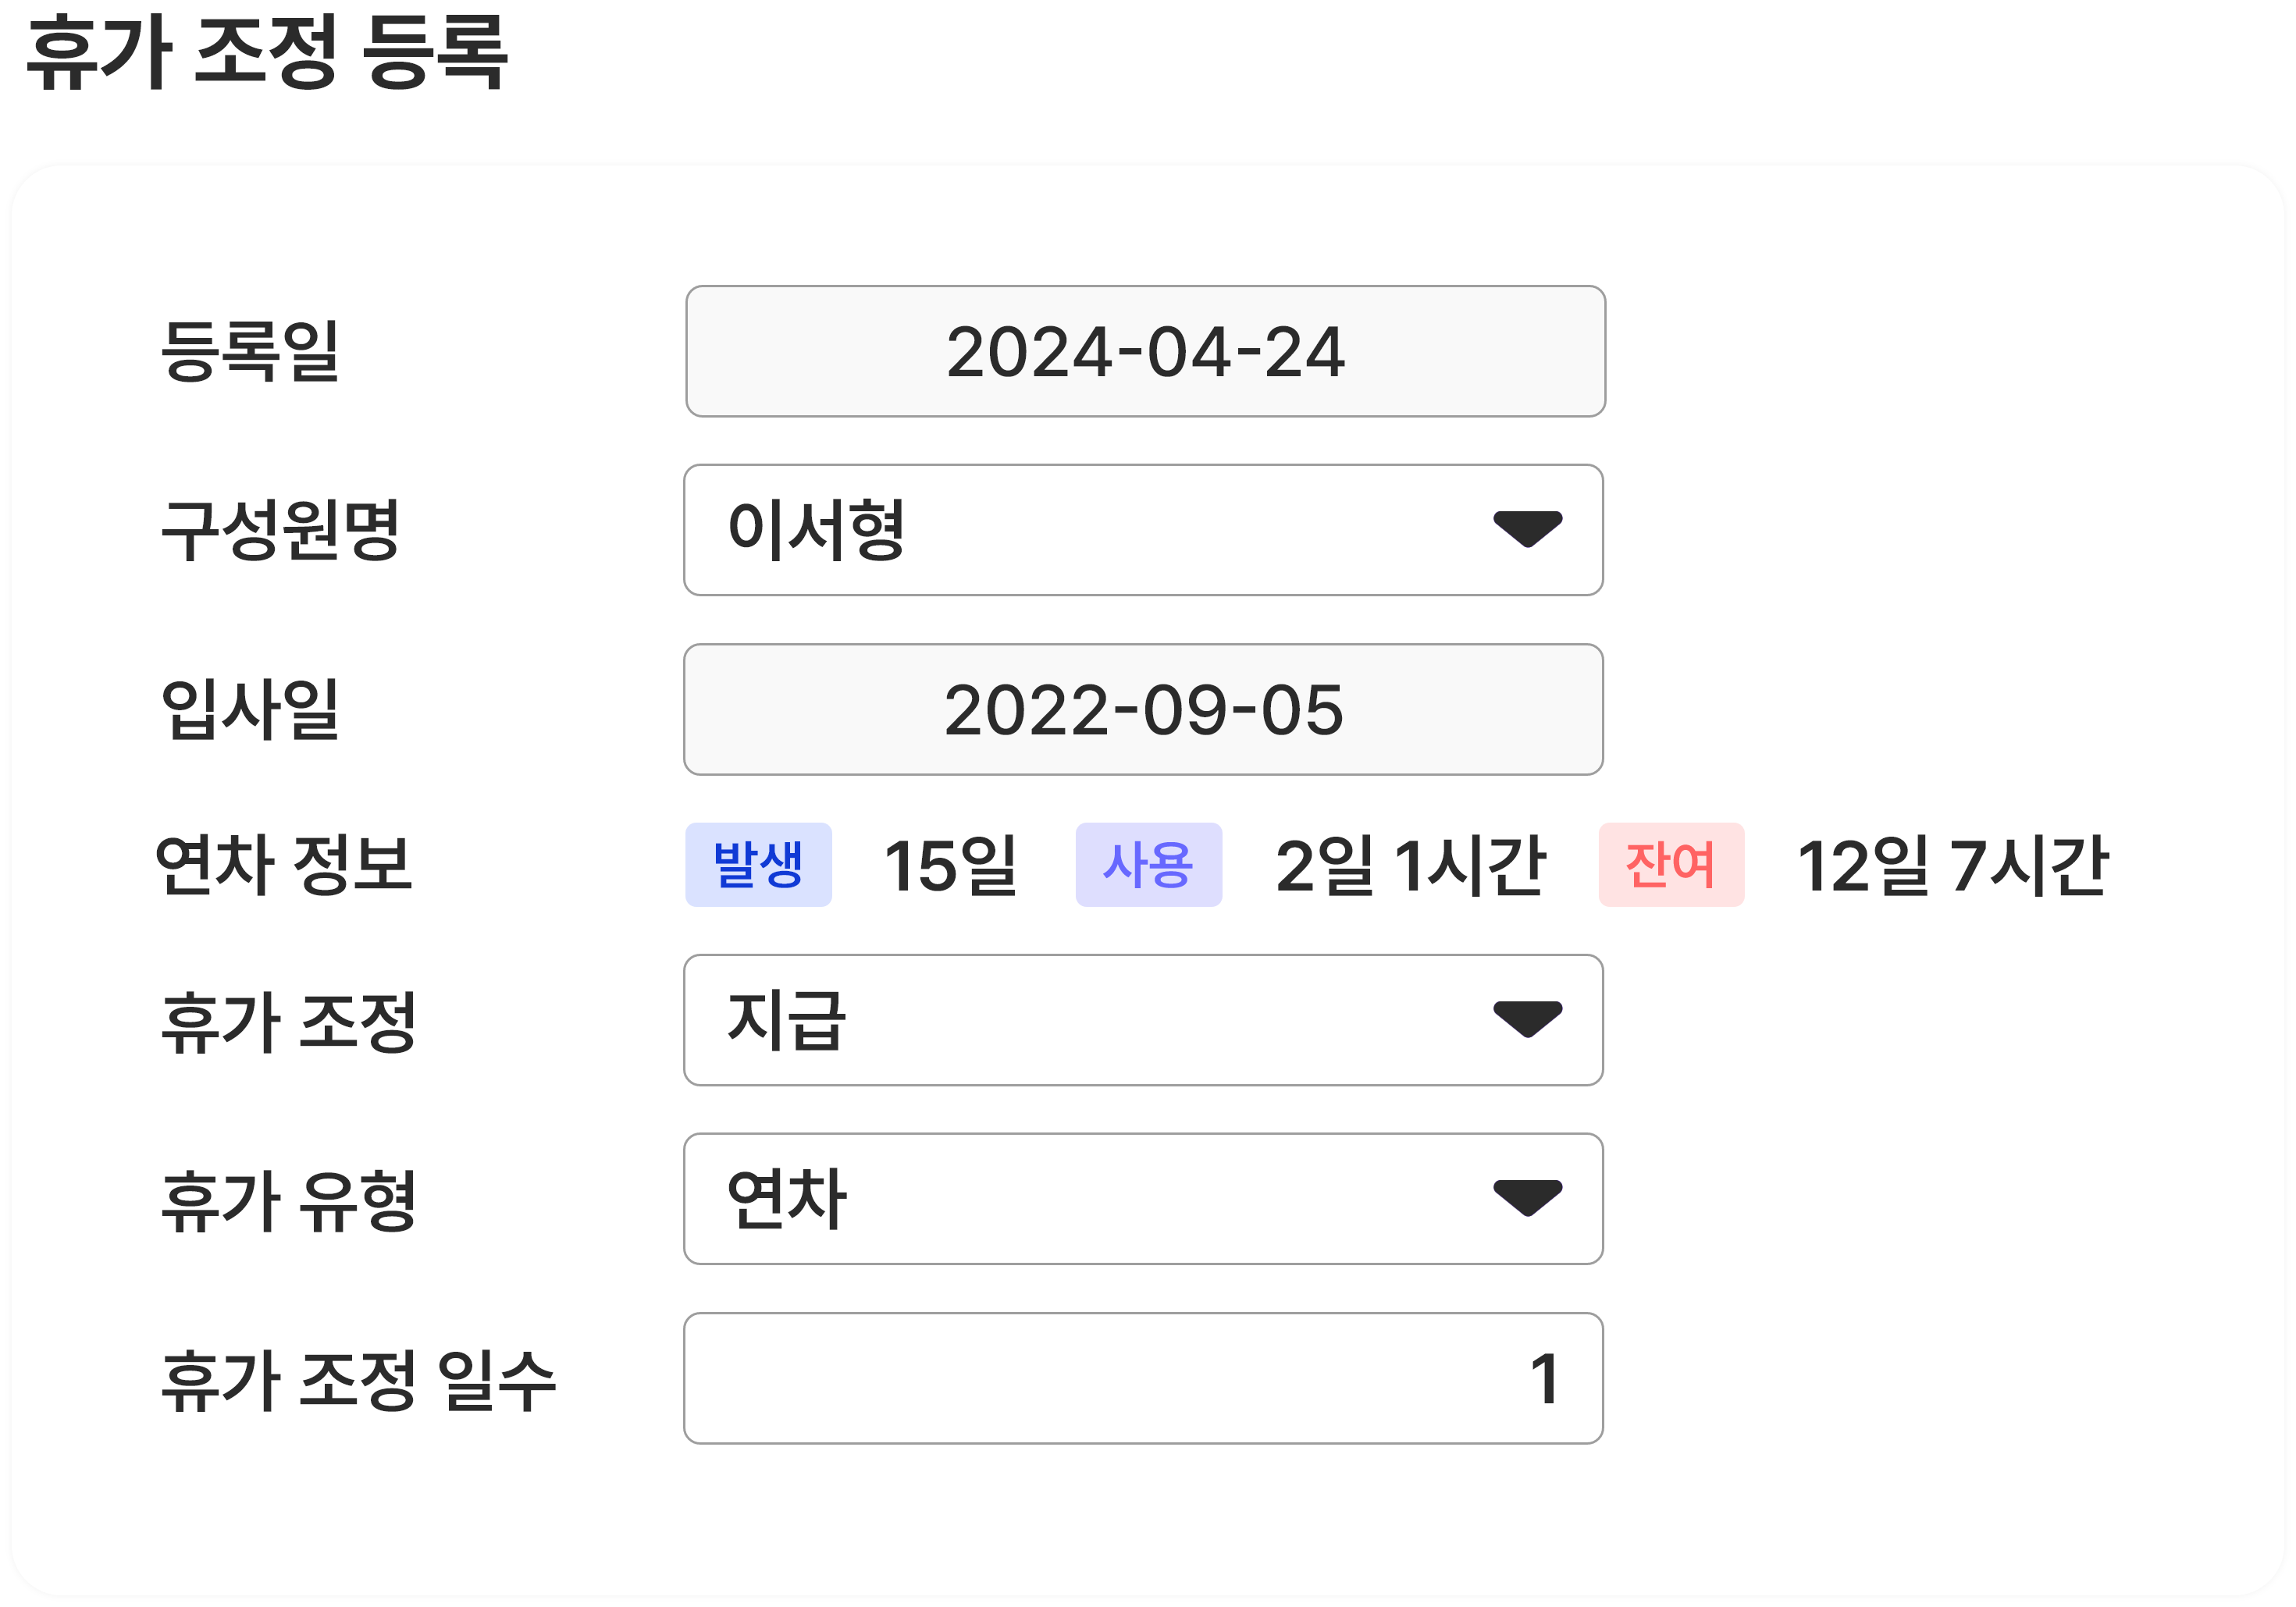Image resolution: width=2296 pixels, height=1607 pixels.
Task: Click the 구성원명 field label
Action: point(280,530)
